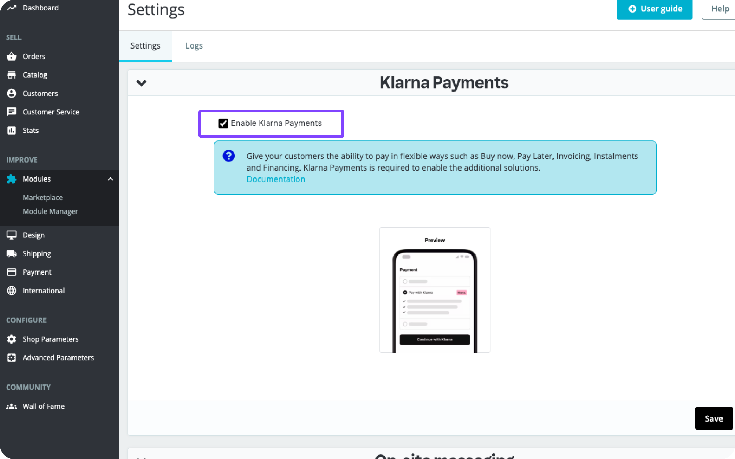Open the Catalog section icon
This screenshot has height=459, width=735.
12,75
